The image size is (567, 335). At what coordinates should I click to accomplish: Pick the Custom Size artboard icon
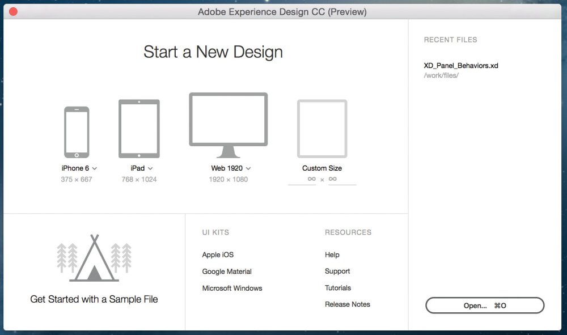click(x=322, y=129)
